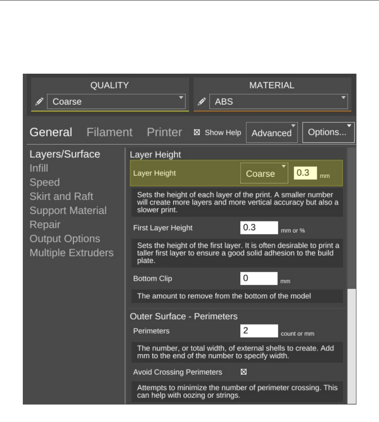
Task: Select Repair in the sidebar
Action: pos(45,225)
